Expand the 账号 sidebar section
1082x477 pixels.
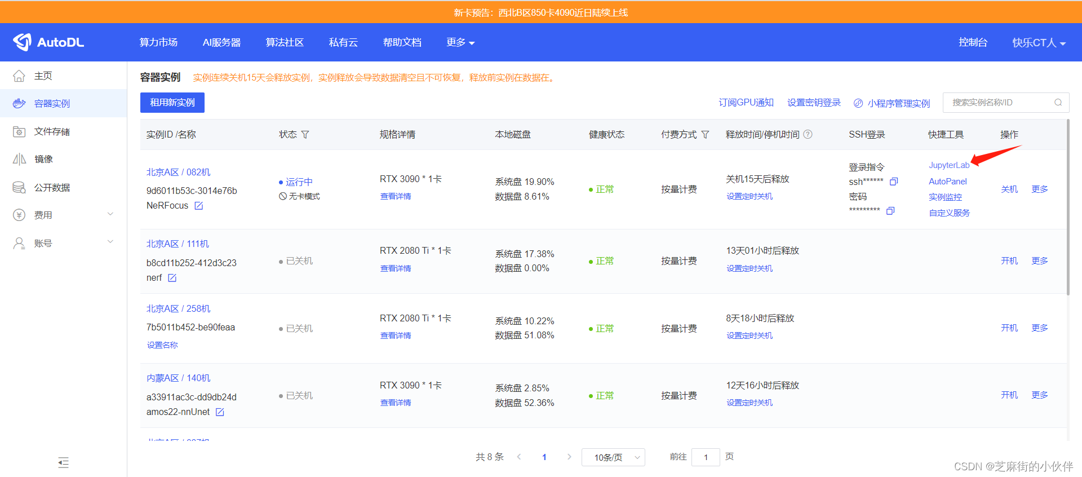pyautogui.click(x=110, y=242)
